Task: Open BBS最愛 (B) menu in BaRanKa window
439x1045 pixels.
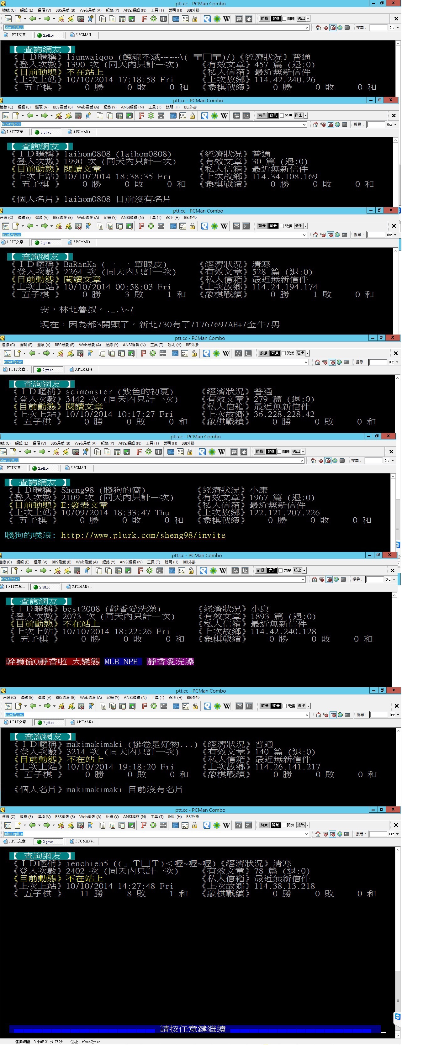Action: [62, 218]
